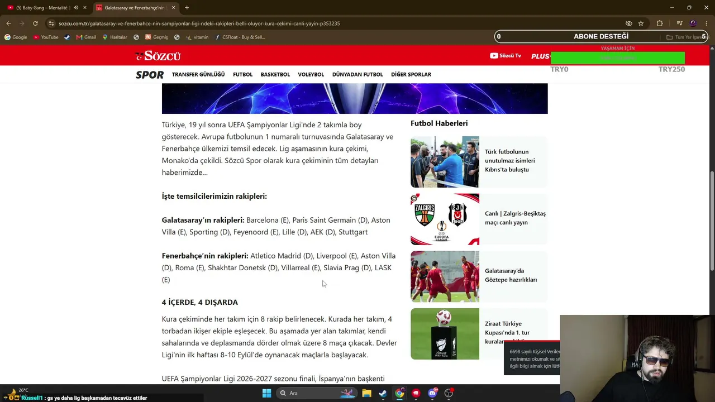Screen dimensions: 715x402
Task: Open Steam from the taskbar
Action: coord(383,393)
